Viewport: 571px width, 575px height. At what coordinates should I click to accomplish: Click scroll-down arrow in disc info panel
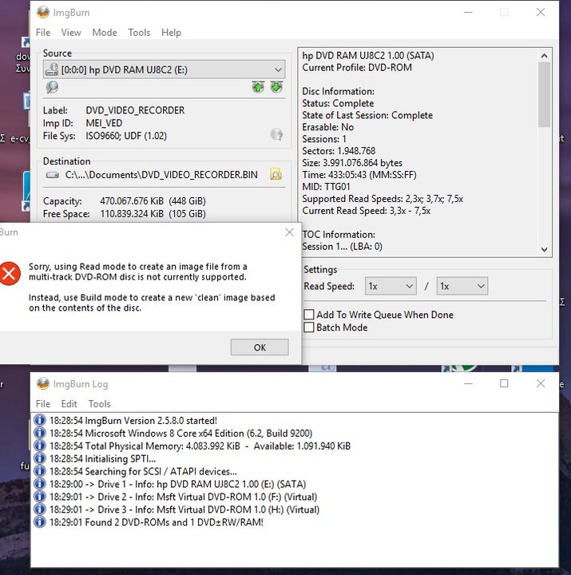point(544,249)
